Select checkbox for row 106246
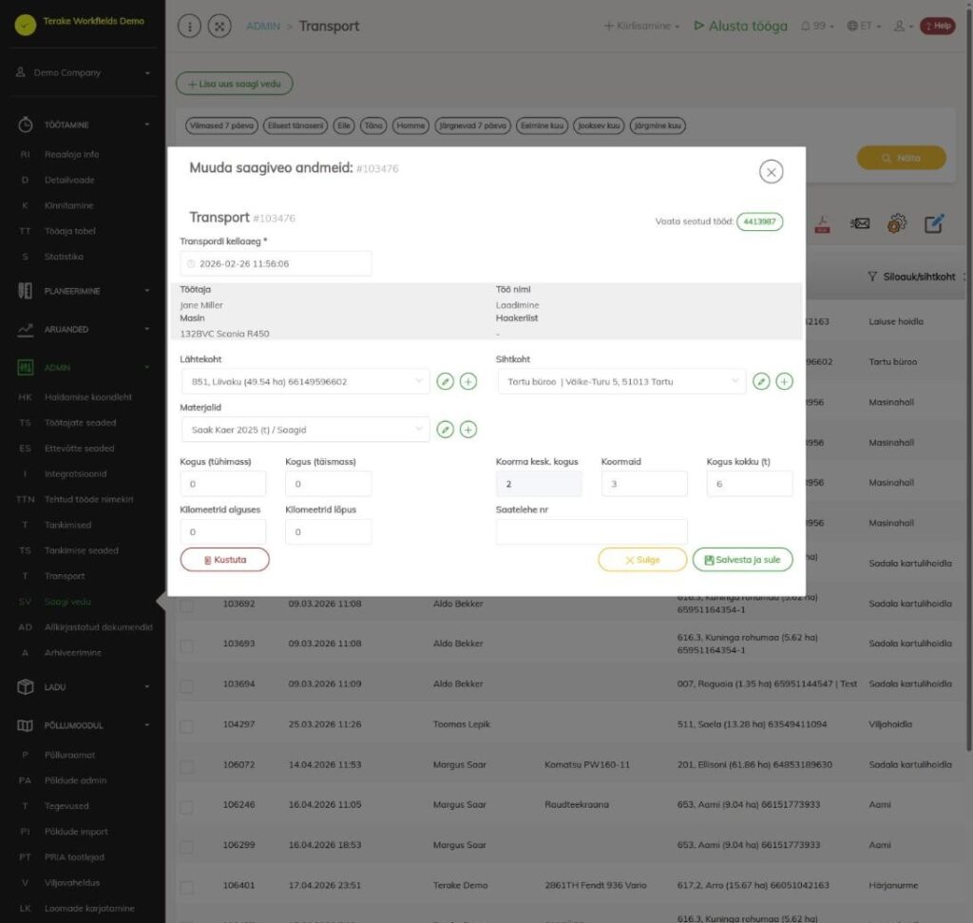The image size is (973, 923). (x=186, y=807)
